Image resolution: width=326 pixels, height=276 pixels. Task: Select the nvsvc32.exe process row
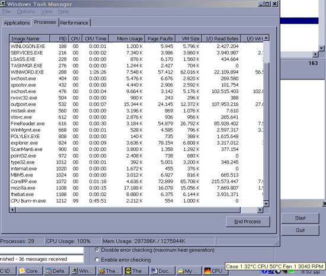point(136,98)
